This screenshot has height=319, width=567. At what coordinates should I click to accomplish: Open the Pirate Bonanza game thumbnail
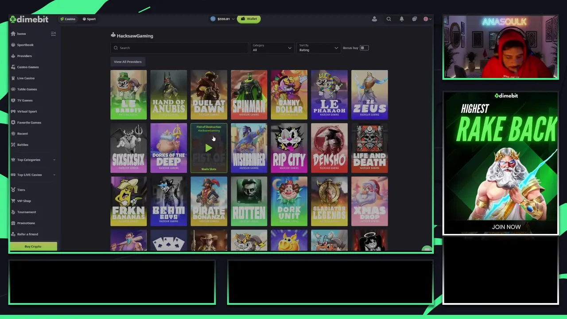coord(209,202)
